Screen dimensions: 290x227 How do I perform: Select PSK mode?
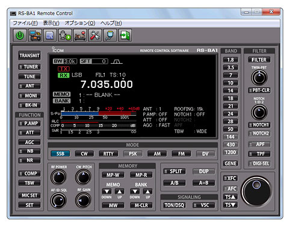(x=133, y=154)
